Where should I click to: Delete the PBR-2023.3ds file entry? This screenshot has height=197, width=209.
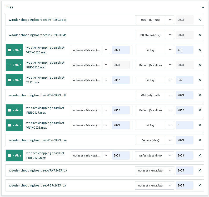(200, 35)
